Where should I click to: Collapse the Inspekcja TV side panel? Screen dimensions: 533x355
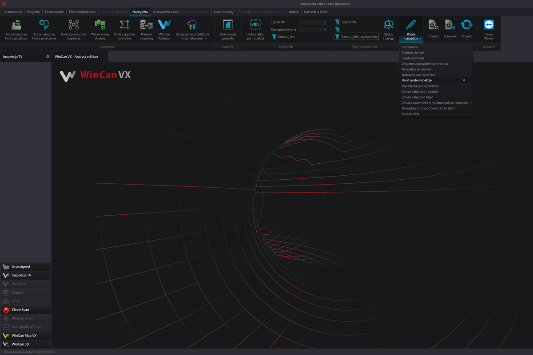48,57
